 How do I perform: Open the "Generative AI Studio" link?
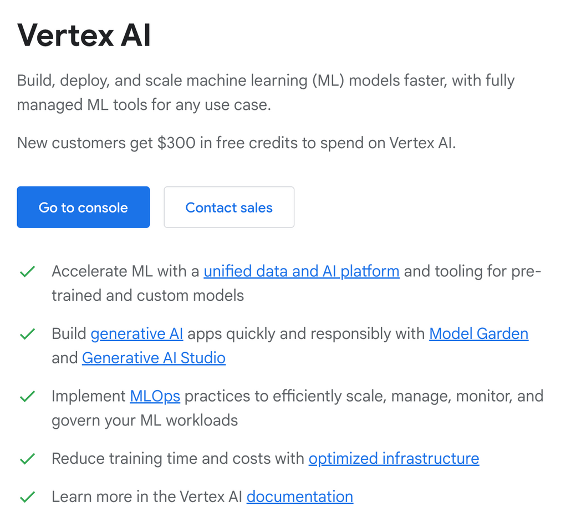point(154,358)
